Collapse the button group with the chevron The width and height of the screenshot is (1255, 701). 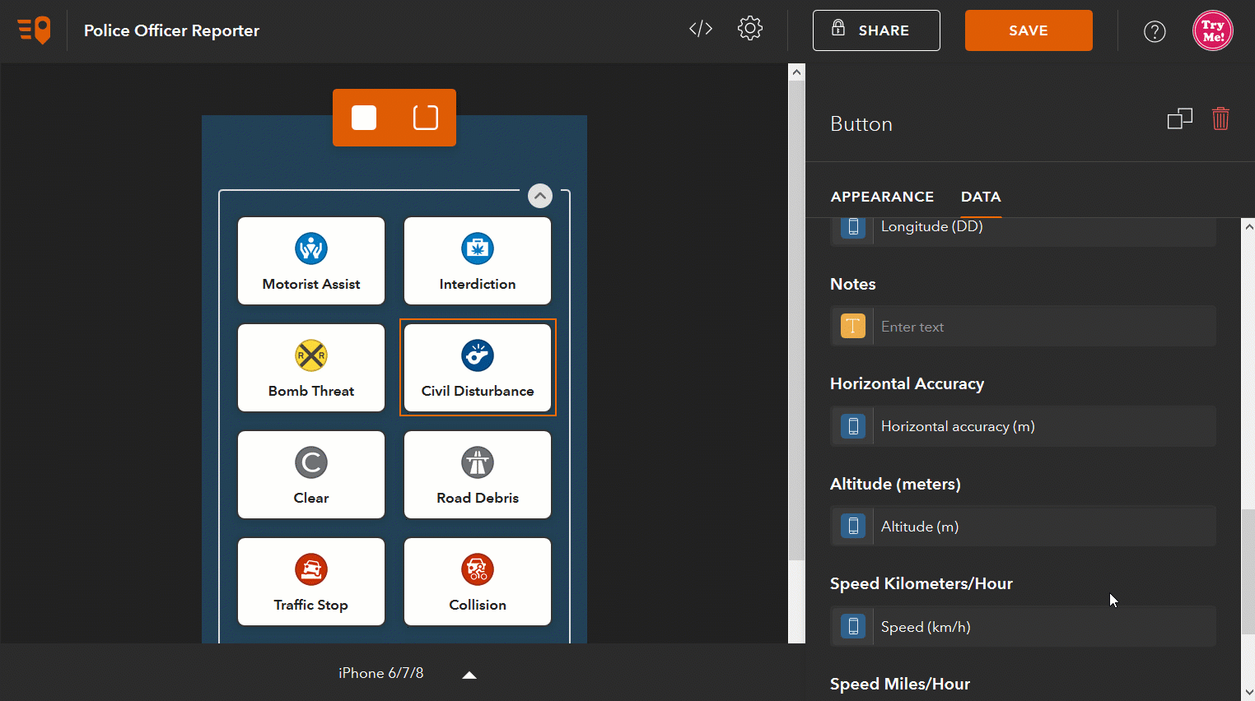(x=539, y=196)
